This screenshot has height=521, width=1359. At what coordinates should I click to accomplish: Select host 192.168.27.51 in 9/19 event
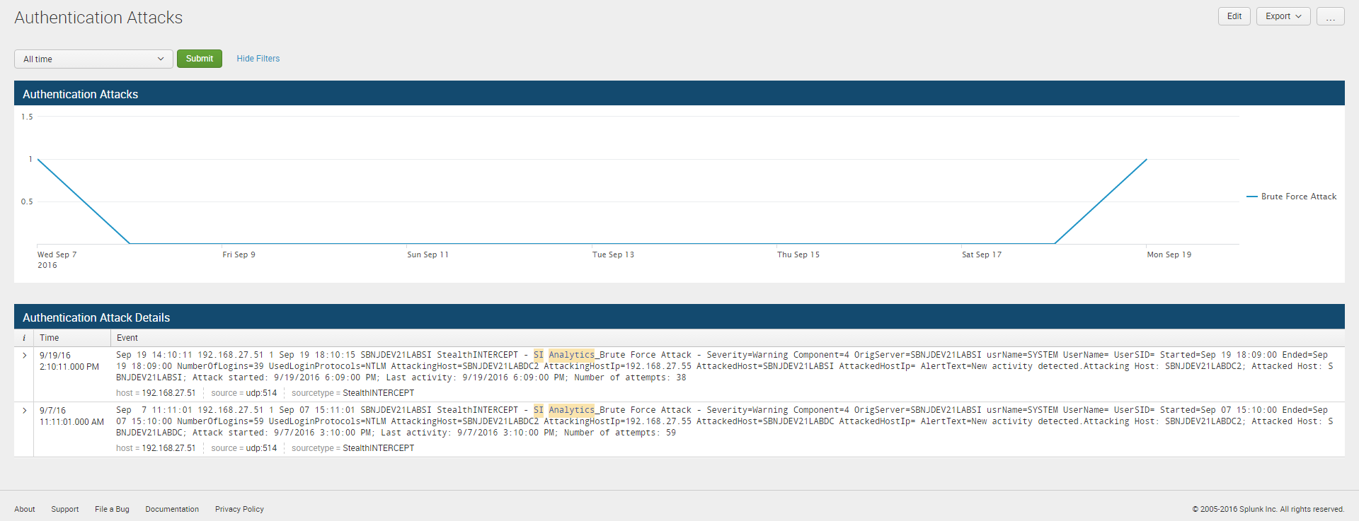tap(168, 393)
